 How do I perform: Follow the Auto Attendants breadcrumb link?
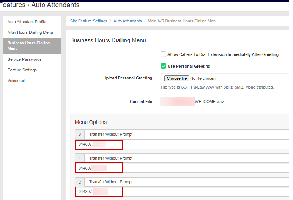tap(128, 21)
